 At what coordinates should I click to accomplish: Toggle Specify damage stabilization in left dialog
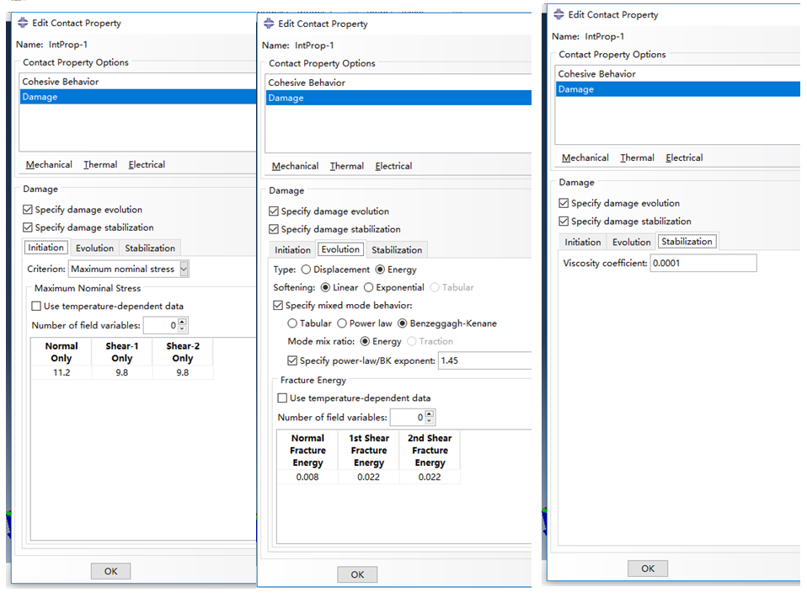[28, 227]
